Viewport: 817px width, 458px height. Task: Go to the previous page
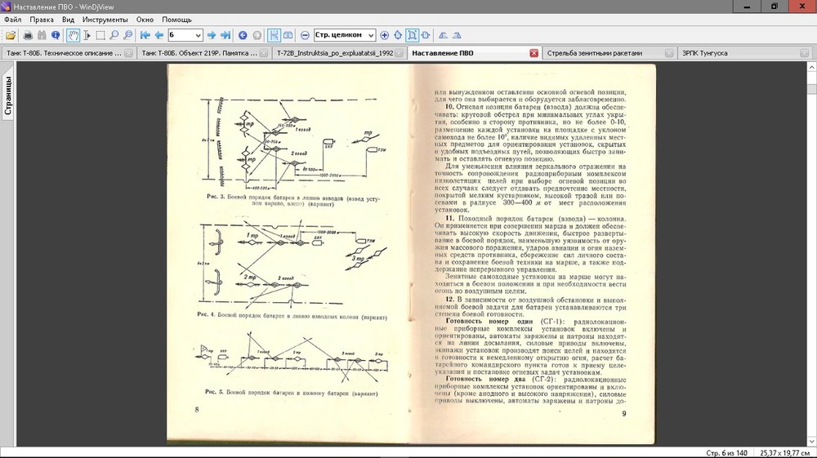[x=159, y=35]
